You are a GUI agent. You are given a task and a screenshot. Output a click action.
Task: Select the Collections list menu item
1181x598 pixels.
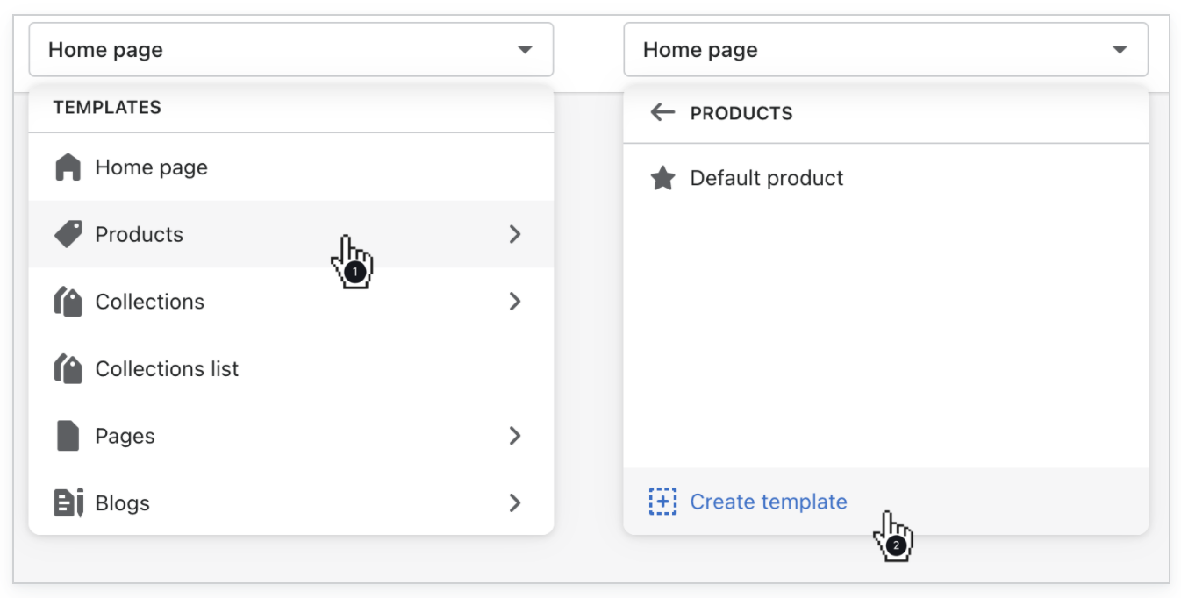click(167, 368)
